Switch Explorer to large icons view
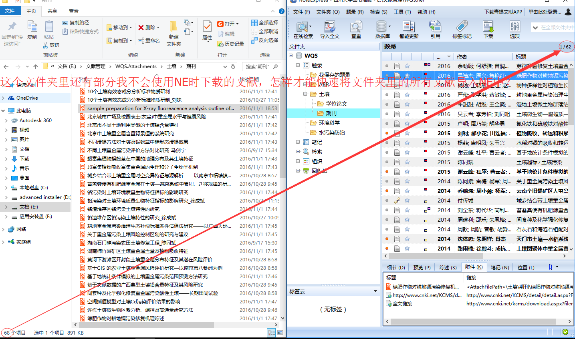 (x=280, y=332)
